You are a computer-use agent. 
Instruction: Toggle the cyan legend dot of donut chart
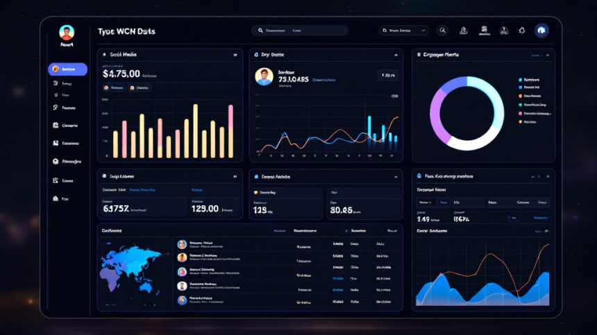click(520, 80)
